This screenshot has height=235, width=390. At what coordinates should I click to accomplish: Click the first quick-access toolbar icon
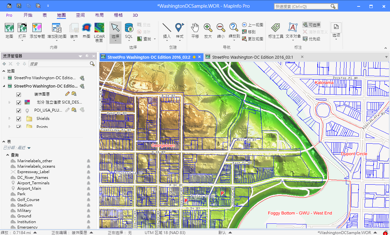(x=9, y=6)
